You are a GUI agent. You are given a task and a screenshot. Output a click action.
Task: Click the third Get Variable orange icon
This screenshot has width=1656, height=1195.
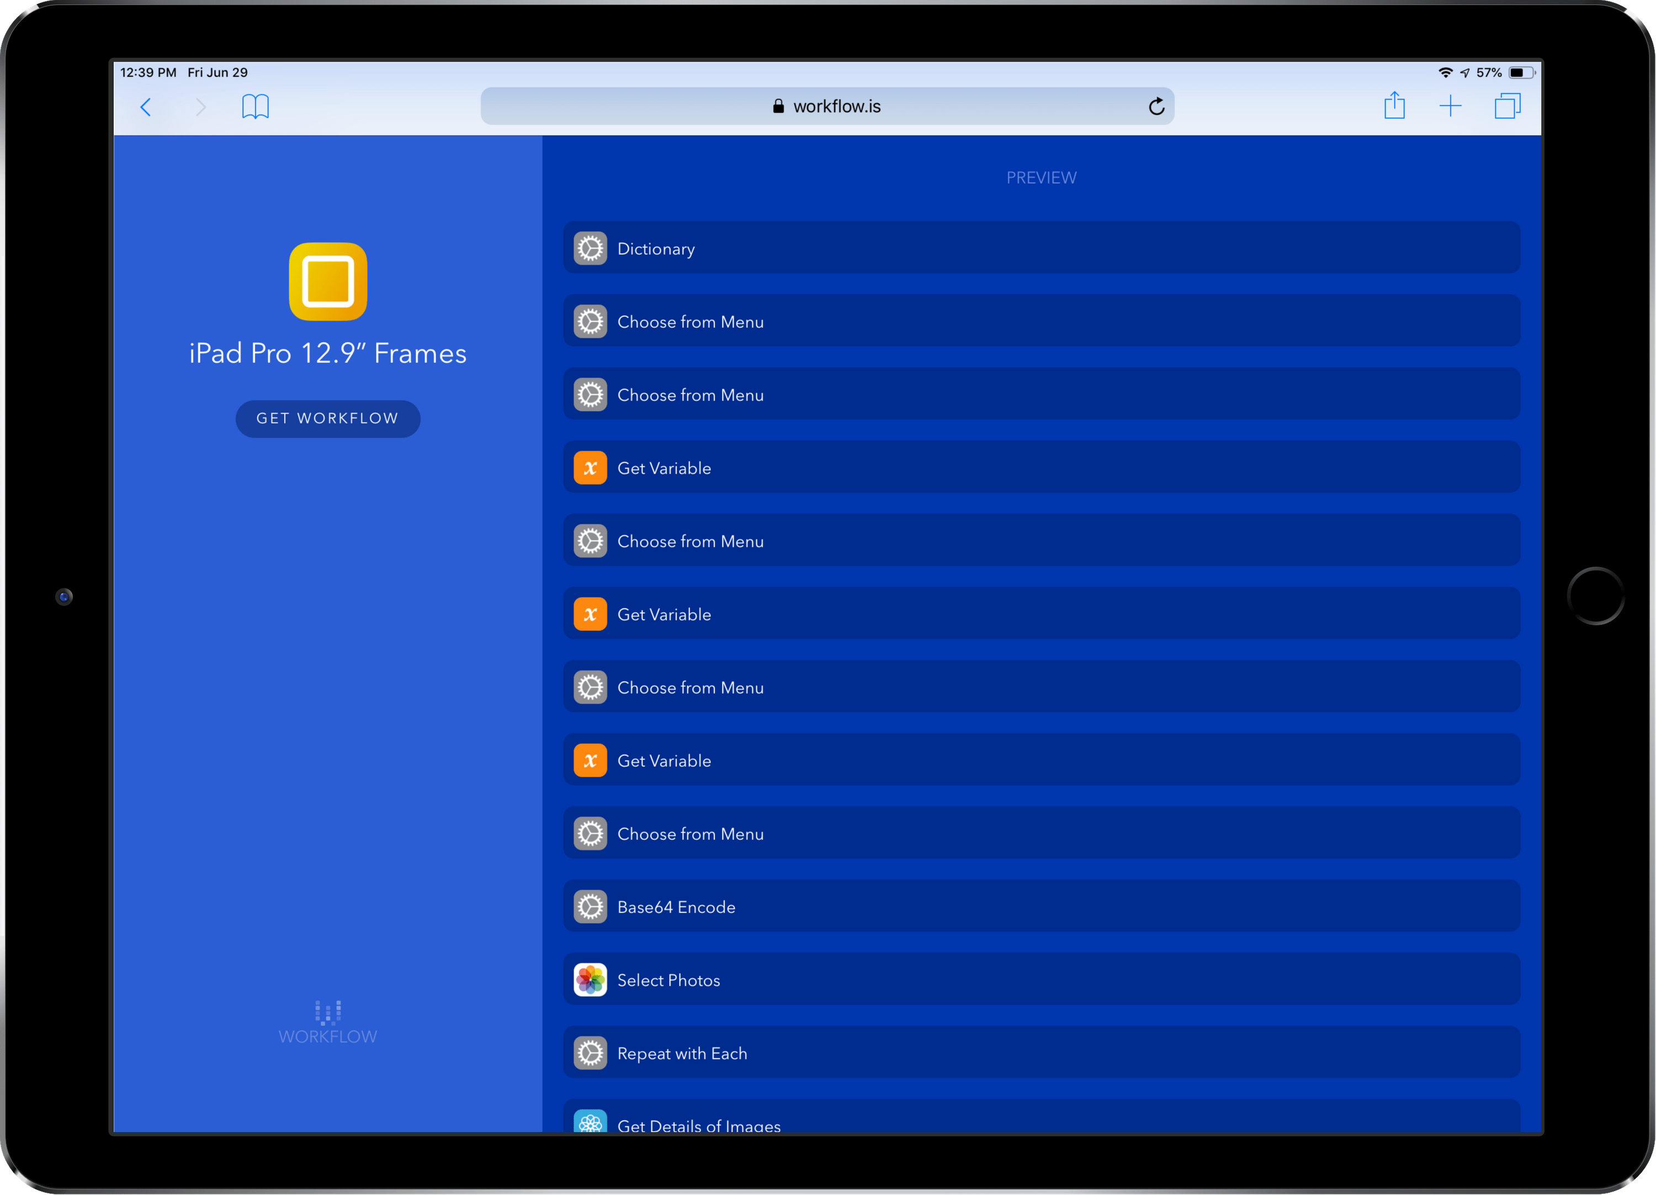tap(590, 760)
